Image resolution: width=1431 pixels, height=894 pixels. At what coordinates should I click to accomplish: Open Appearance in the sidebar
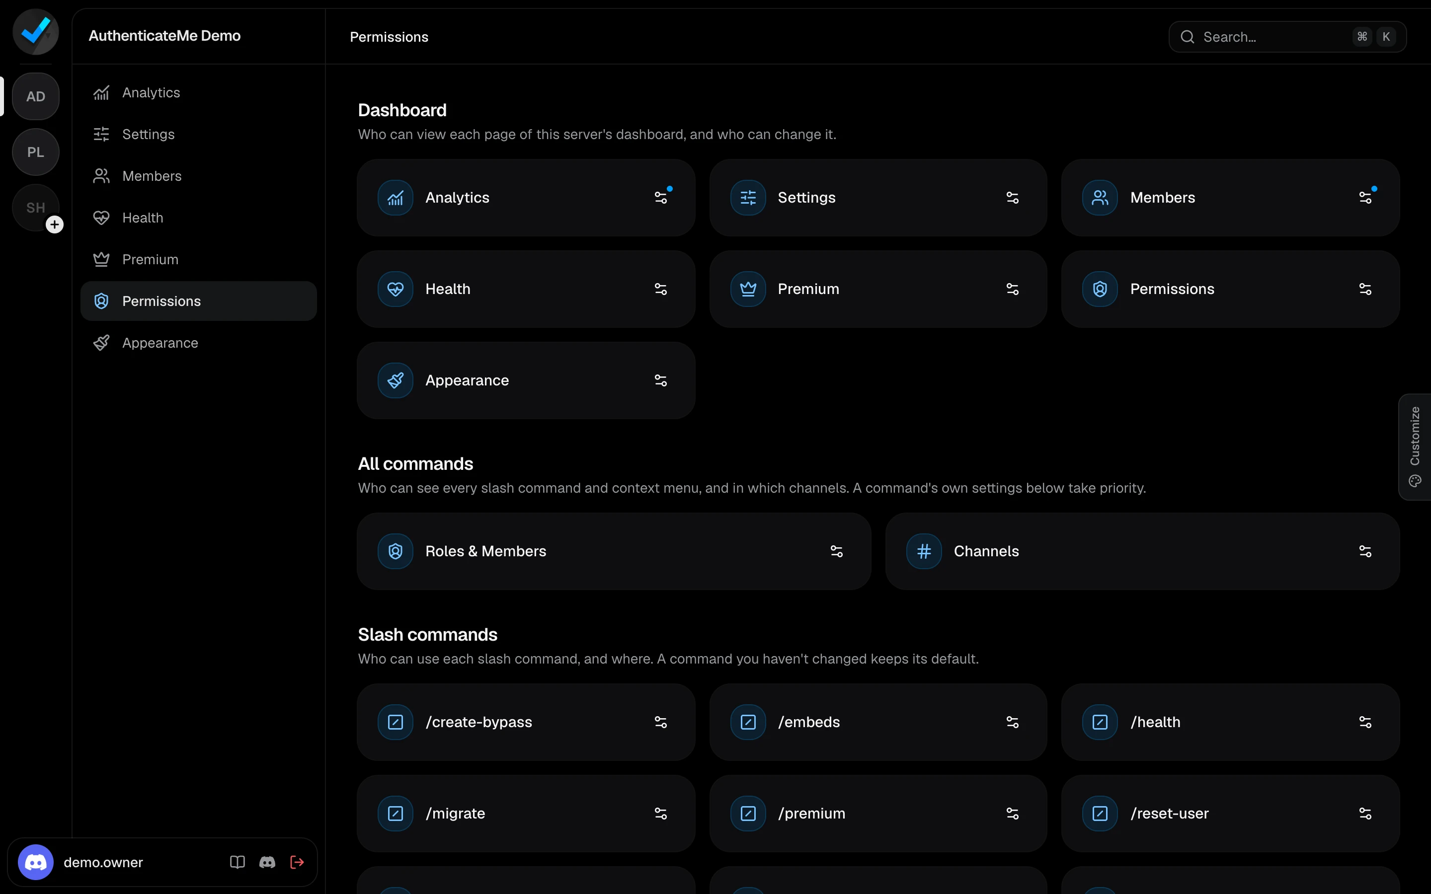coord(198,343)
